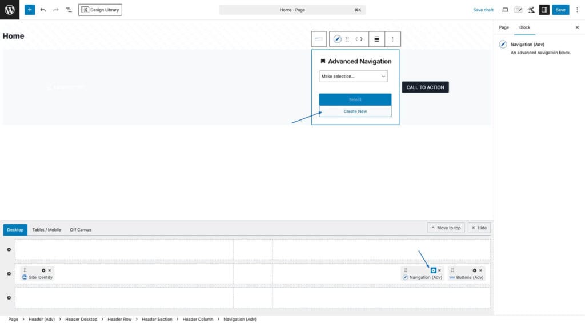Switch to the Page sidebar tab
Viewport: 585px width, 323px height.
click(504, 27)
